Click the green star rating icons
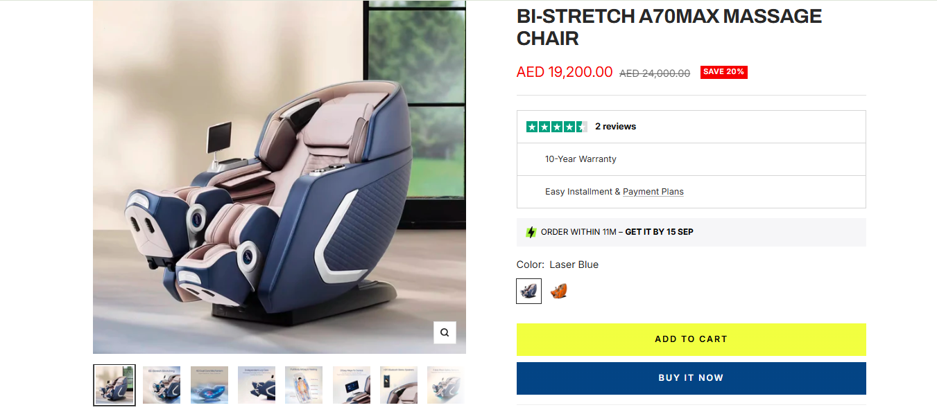The width and height of the screenshot is (937, 412). 557,127
